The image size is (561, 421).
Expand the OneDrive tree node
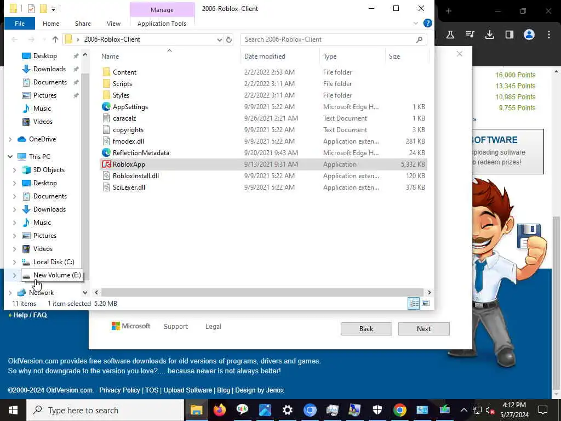coord(10,139)
